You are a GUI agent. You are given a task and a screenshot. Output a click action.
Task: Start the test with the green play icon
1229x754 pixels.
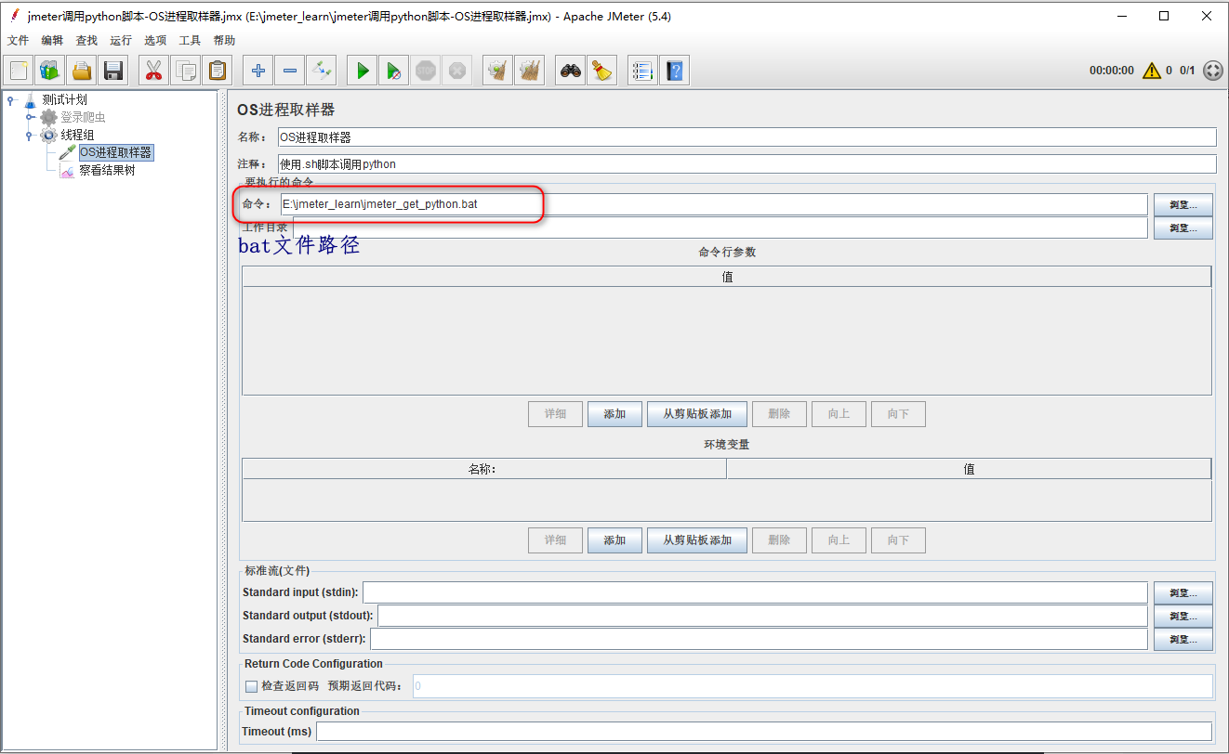(362, 70)
